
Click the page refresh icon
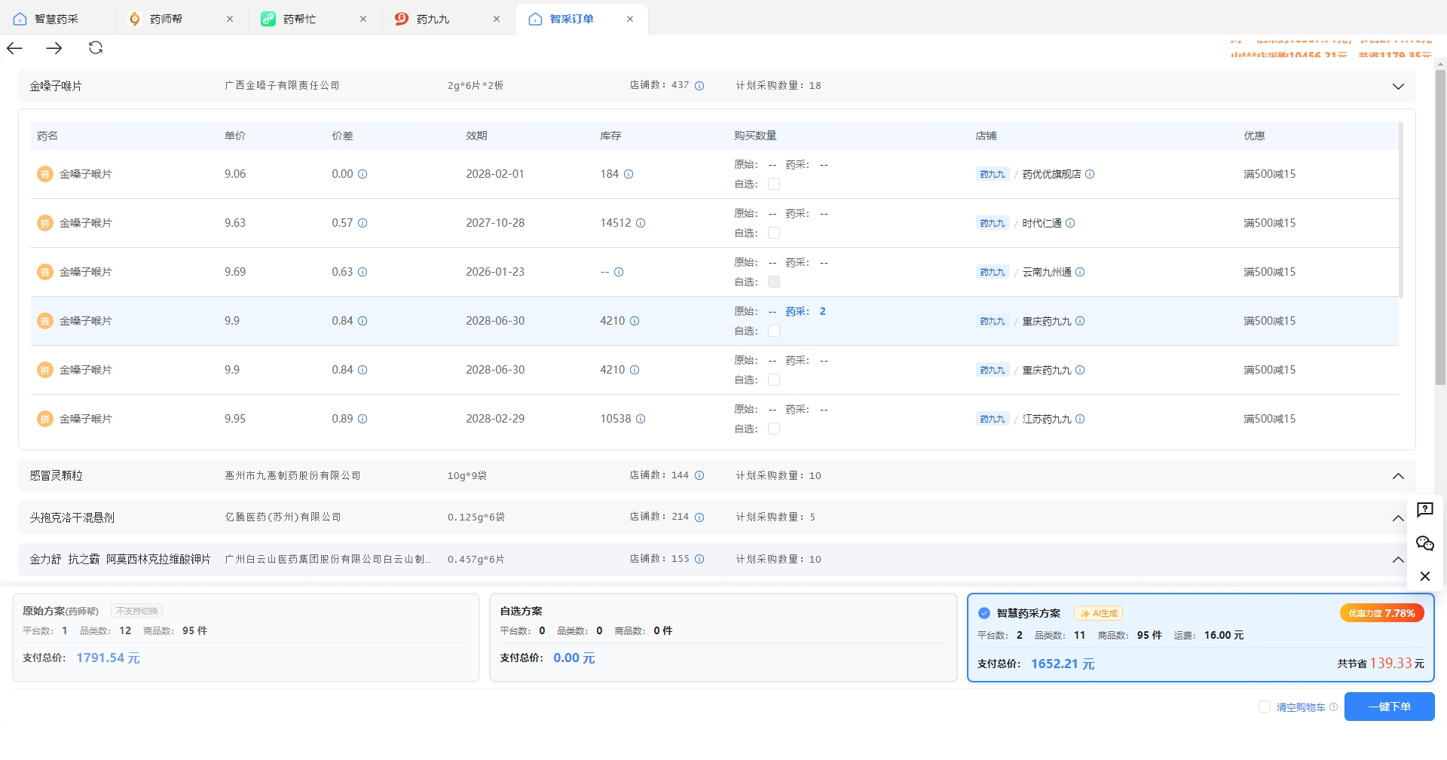click(x=96, y=47)
